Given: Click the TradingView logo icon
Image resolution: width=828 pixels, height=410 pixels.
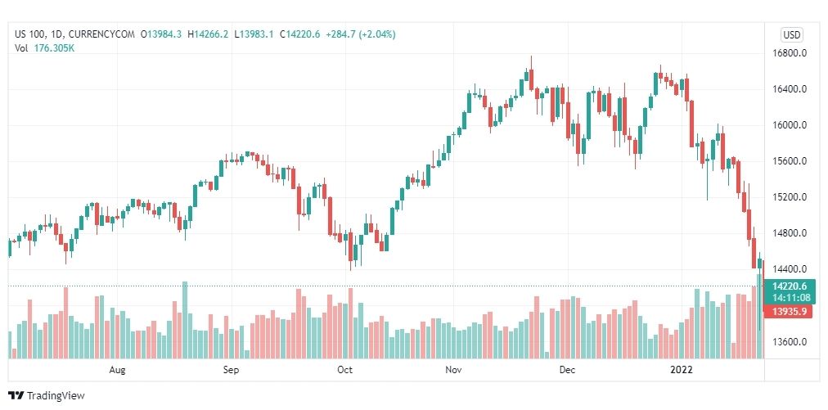Looking at the screenshot, I should click(16, 395).
